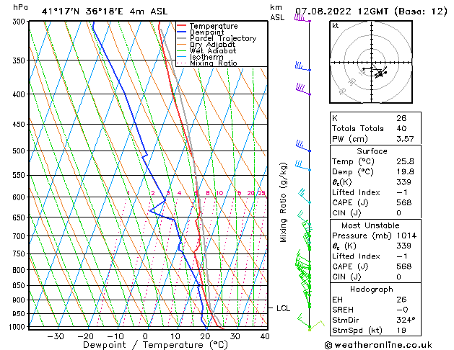The image size is (454, 350).
Task: Click the 'Wet Adiabat' legend entry
Action: click(213, 51)
